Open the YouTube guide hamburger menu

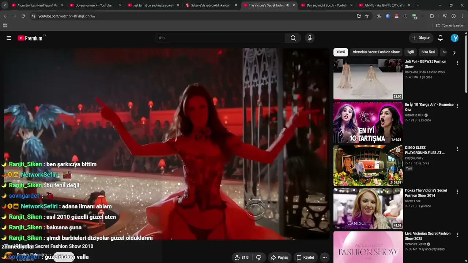[9, 38]
